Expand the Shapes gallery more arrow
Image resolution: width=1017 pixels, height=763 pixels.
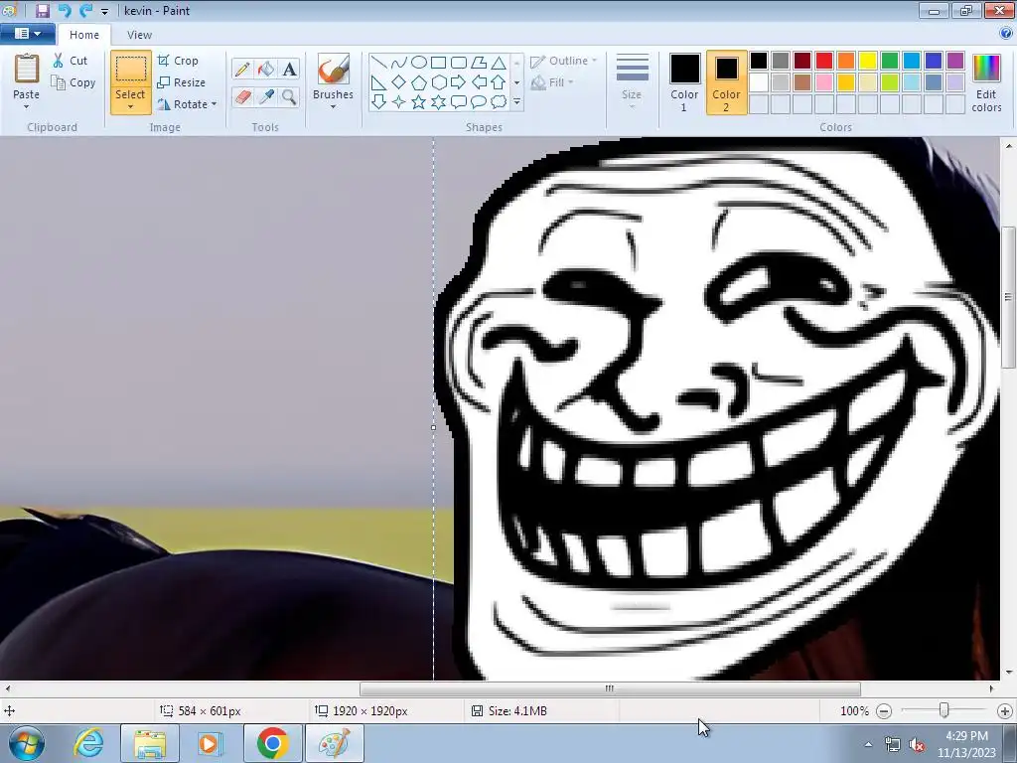coord(516,102)
